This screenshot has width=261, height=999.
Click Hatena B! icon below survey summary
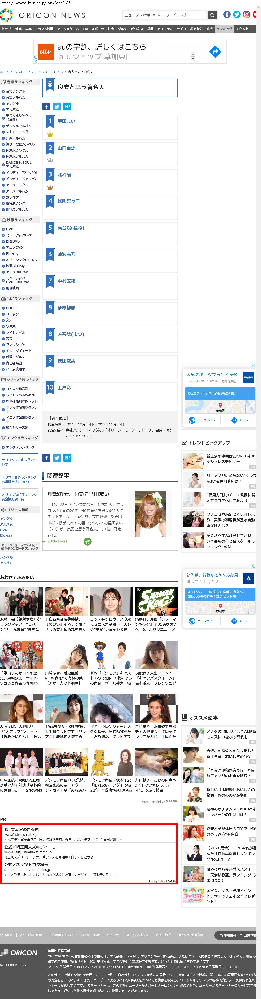[67, 458]
